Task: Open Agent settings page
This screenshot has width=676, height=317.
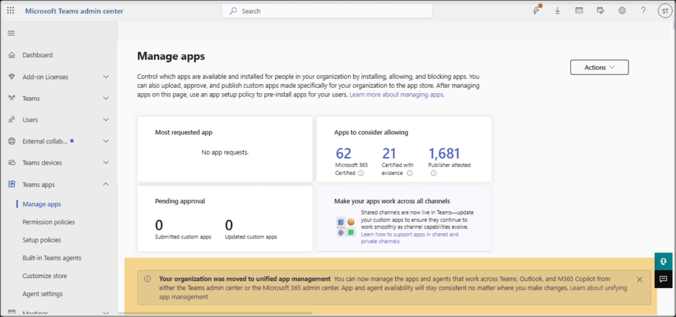Action: pyautogui.click(x=43, y=294)
